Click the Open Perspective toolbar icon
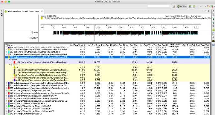Screen dimensions: 215x115 (174, 7)
